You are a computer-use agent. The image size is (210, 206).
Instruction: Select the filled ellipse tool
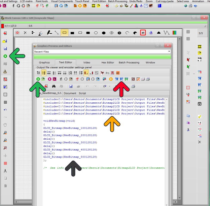104,33
